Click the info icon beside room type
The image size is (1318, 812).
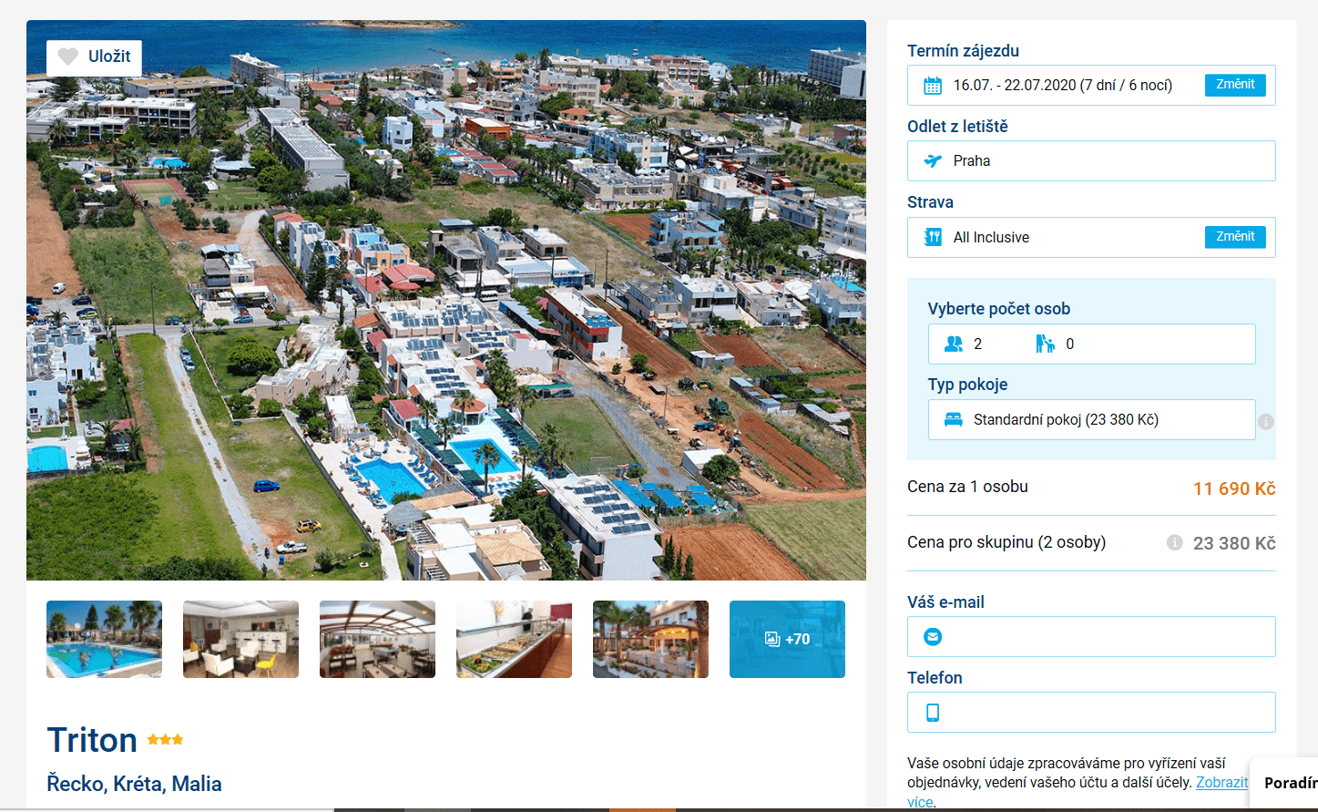(x=1266, y=422)
